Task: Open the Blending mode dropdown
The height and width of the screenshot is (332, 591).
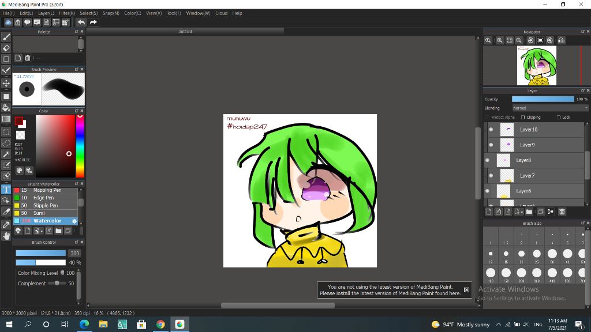Action: pyautogui.click(x=550, y=108)
